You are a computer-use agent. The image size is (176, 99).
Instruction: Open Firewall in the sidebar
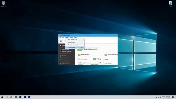[64, 56]
